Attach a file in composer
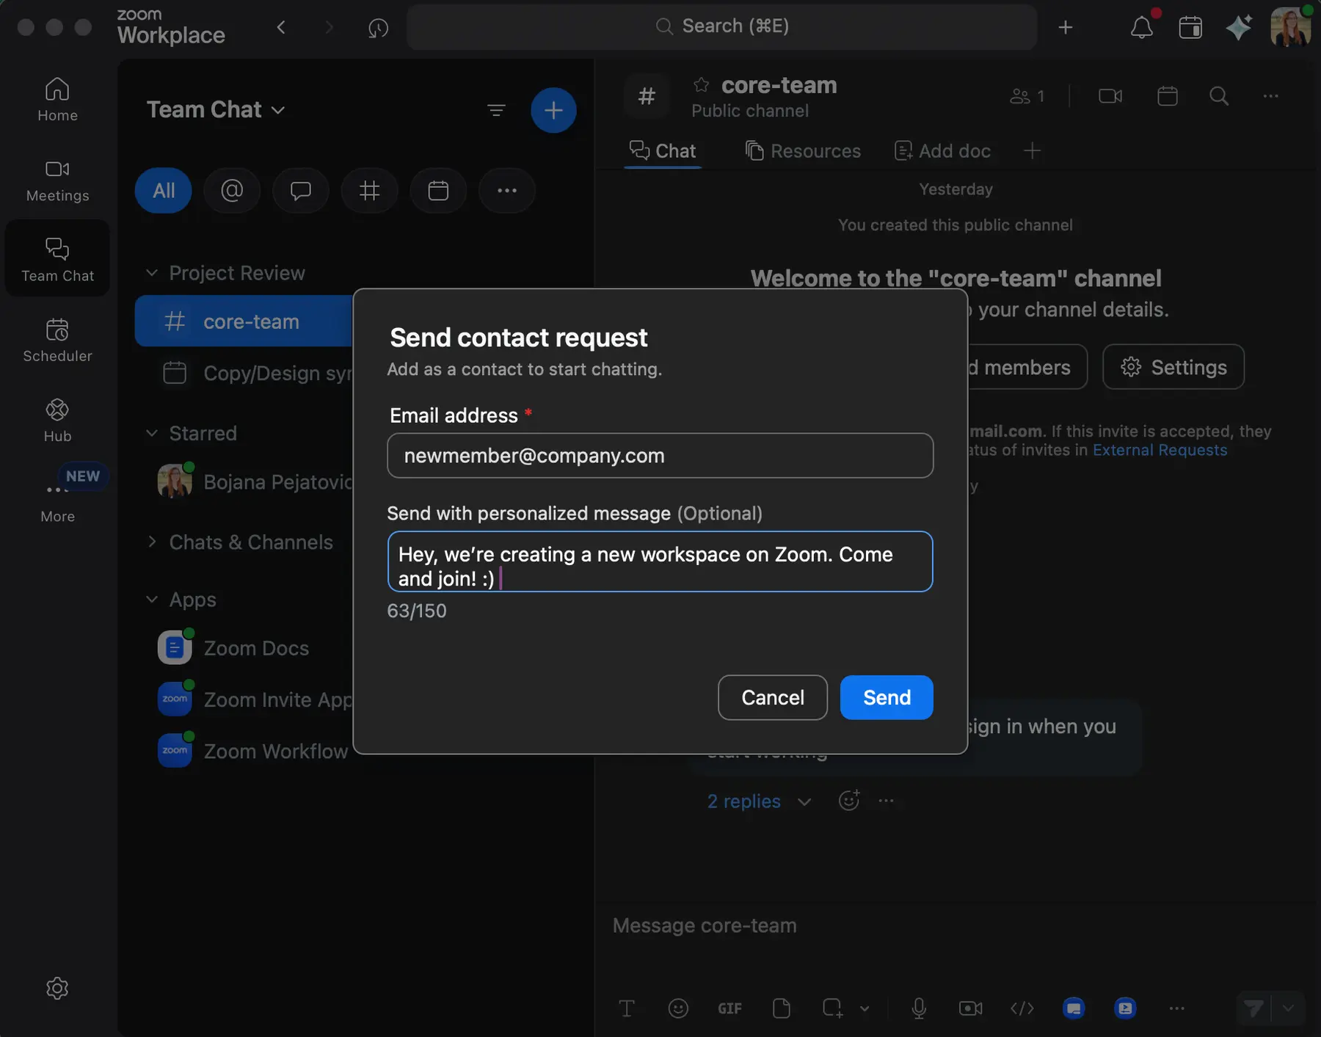Image resolution: width=1321 pixels, height=1037 pixels. 781,1008
